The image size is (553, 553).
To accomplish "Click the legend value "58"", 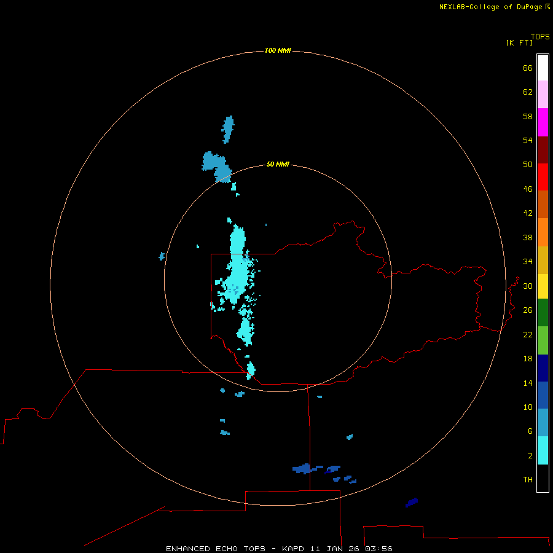I will [x=528, y=116].
